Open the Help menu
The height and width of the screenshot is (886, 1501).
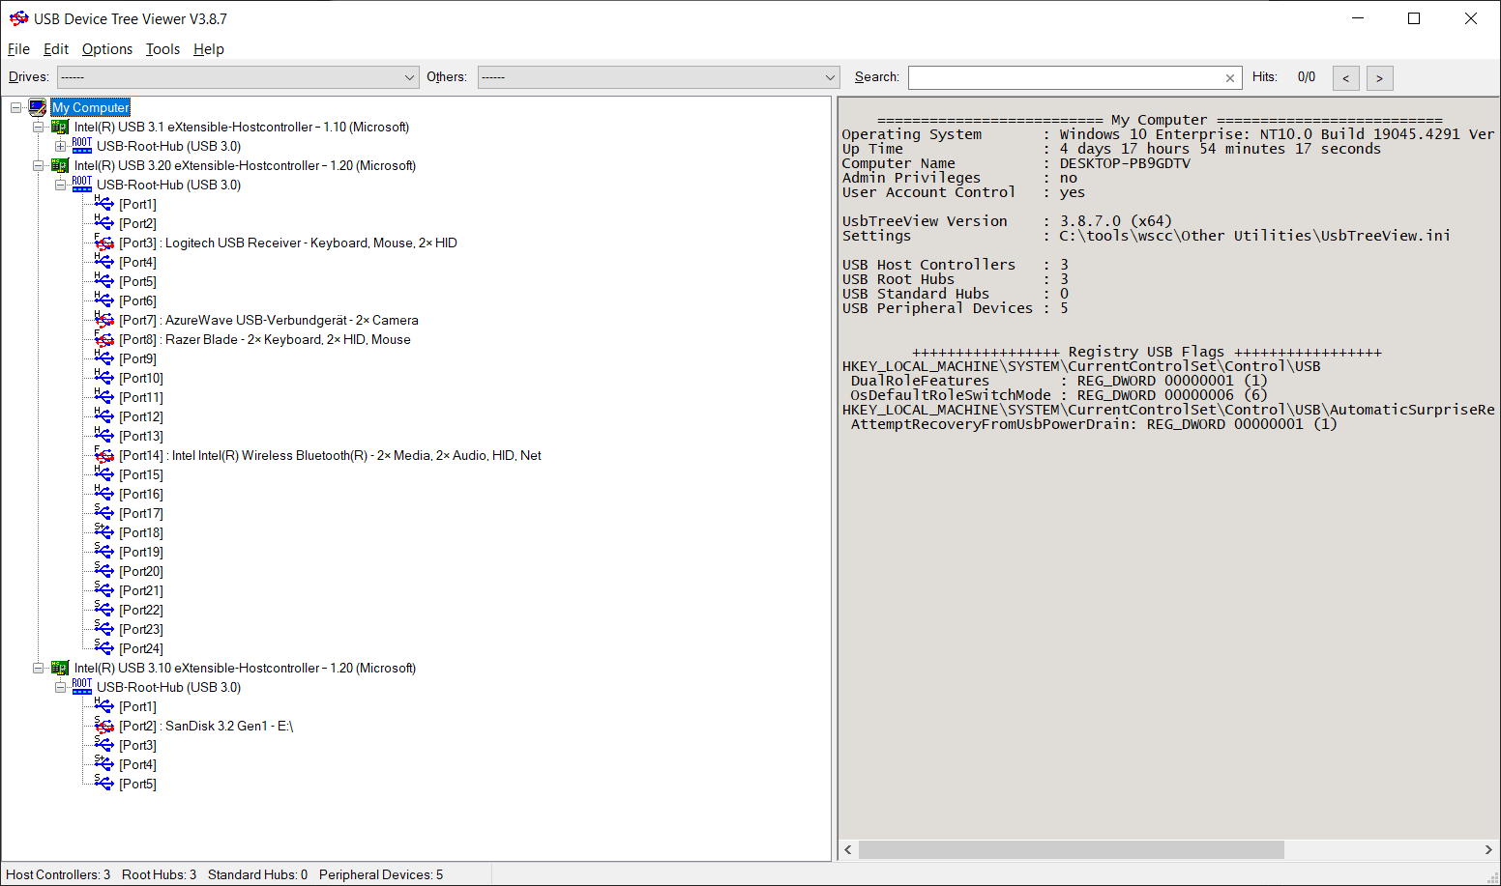coord(209,49)
